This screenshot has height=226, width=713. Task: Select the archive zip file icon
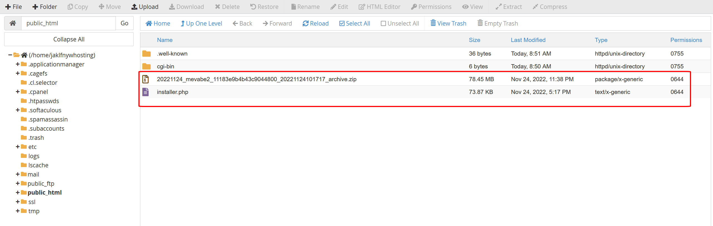tap(146, 79)
